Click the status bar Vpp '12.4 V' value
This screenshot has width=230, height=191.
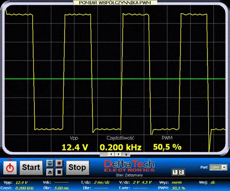pos(22,183)
